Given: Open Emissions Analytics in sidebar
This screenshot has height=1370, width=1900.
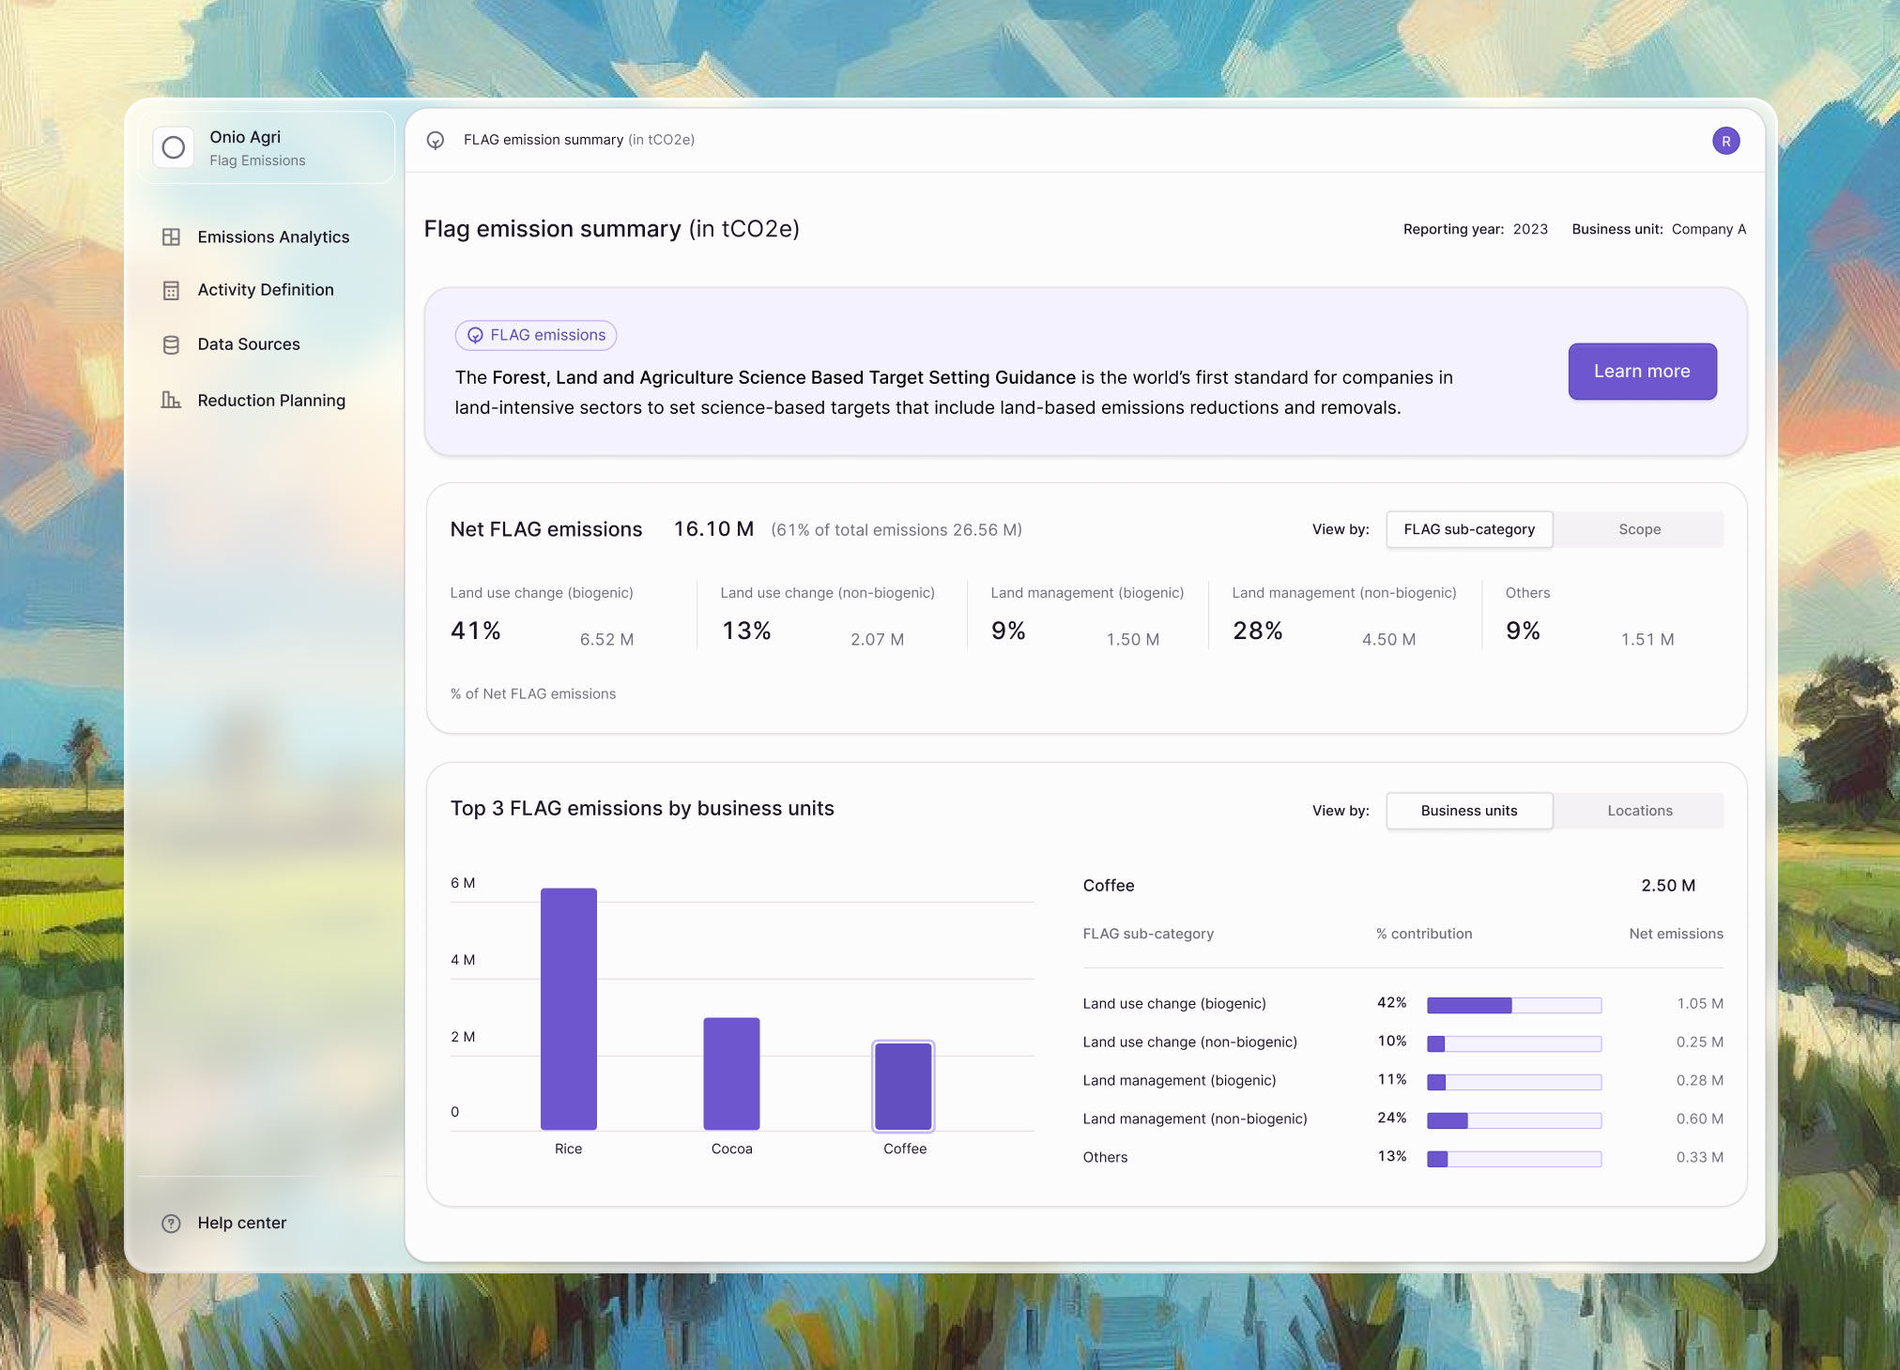Looking at the screenshot, I should pyautogui.click(x=254, y=237).
